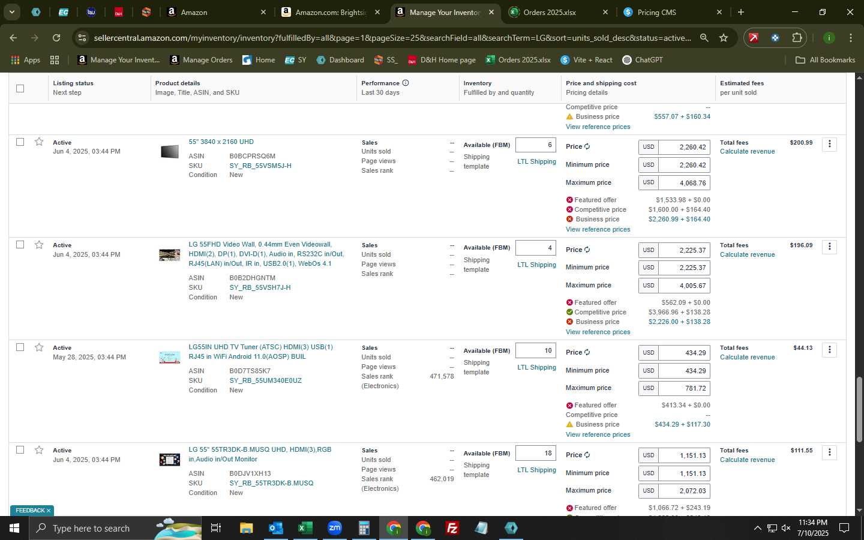The image size is (864, 540).
Task: Open the Chrome three-dot menu
Action: pos(850,38)
